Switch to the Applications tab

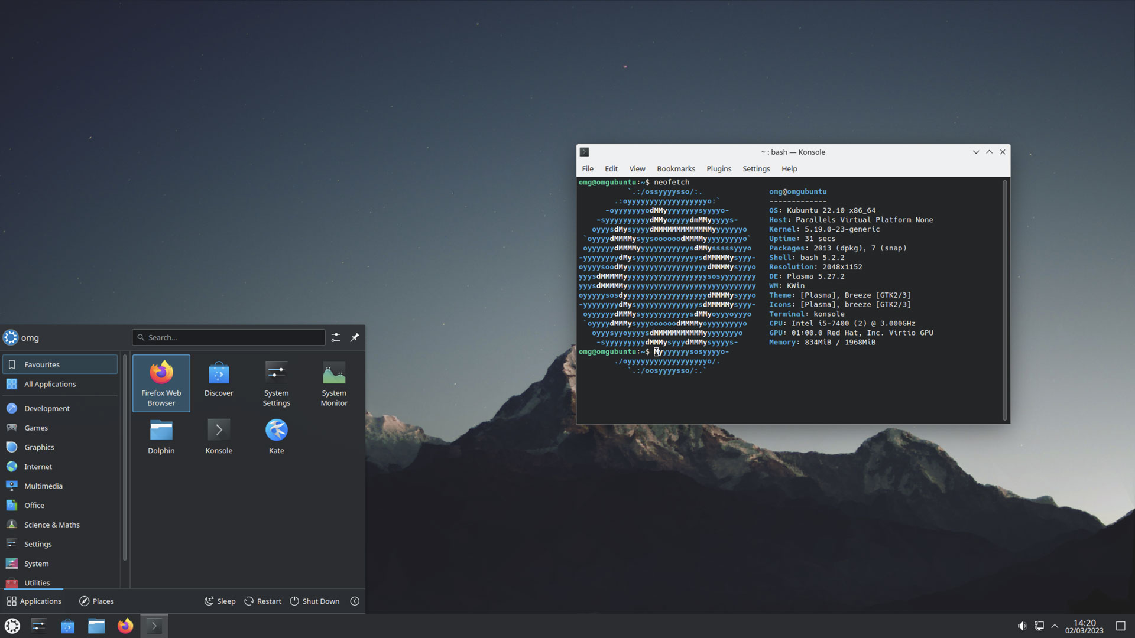(34, 601)
